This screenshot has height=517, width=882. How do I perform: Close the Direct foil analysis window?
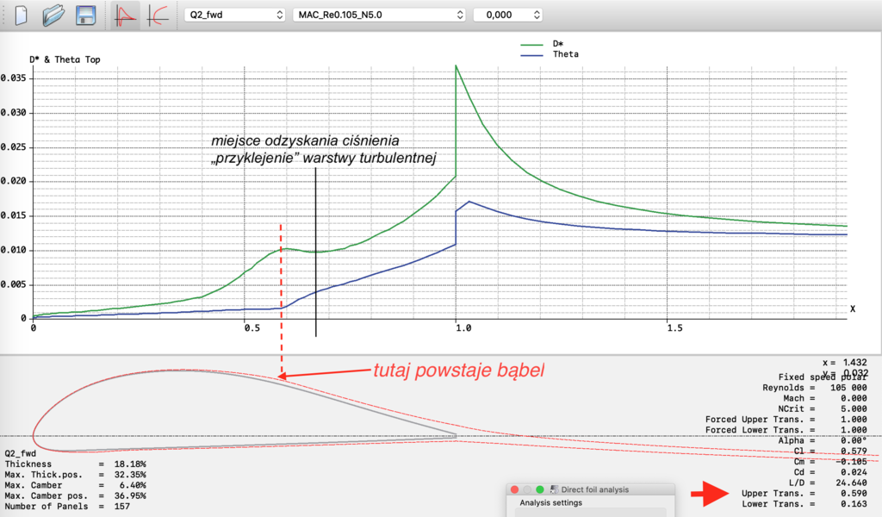pyautogui.click(x=515, y=489)
